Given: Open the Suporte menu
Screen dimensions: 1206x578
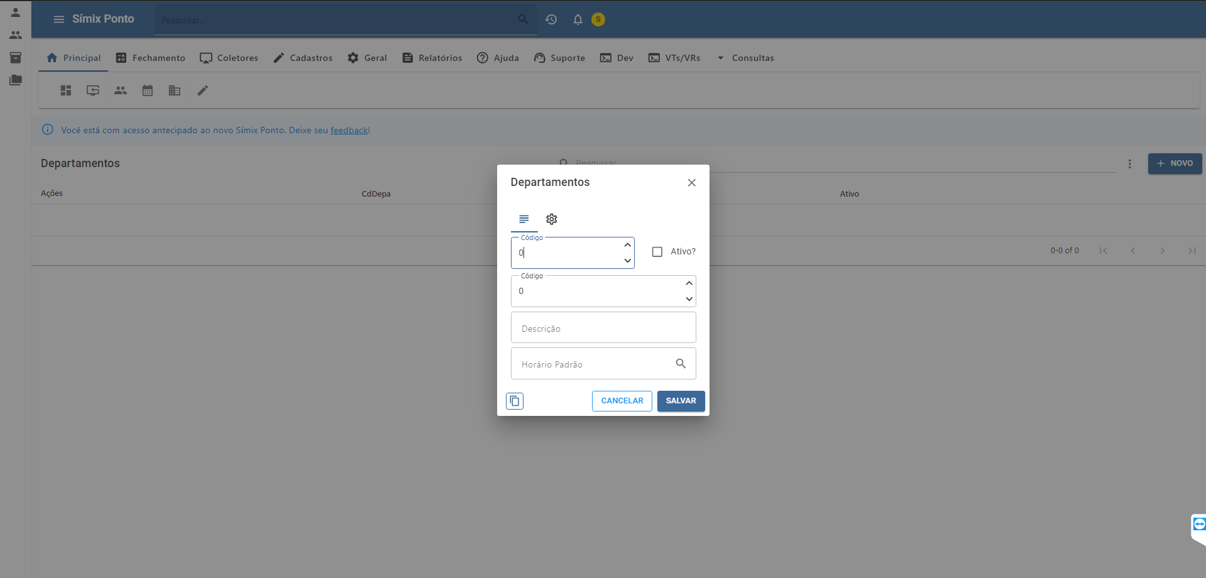Looking at the screenshot, I should 559,58.
